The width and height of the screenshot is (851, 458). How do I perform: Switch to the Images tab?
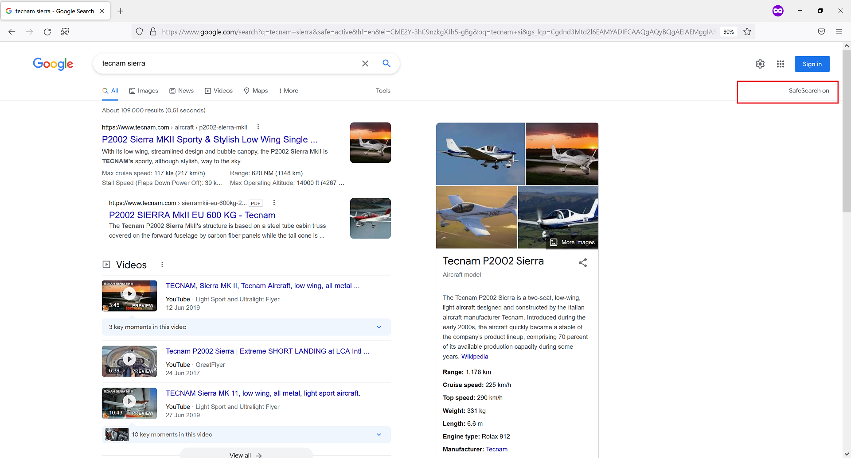[144, 91]
